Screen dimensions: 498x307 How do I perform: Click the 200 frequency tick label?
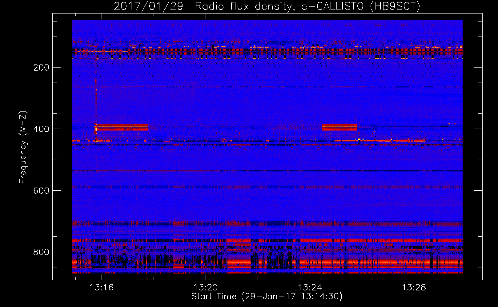pos(41,68)
